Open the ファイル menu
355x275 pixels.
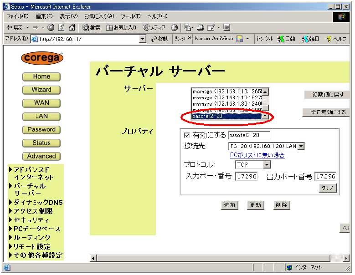(16, 16)
